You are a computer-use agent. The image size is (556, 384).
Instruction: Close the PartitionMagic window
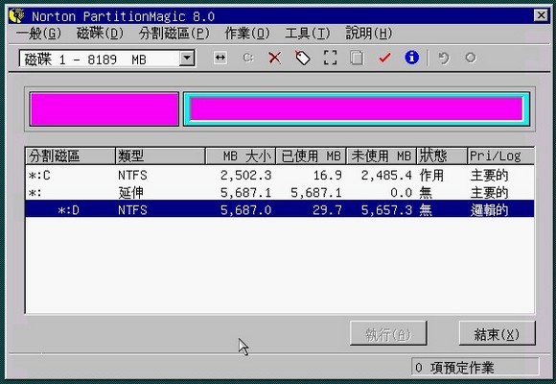pos(541,15)
